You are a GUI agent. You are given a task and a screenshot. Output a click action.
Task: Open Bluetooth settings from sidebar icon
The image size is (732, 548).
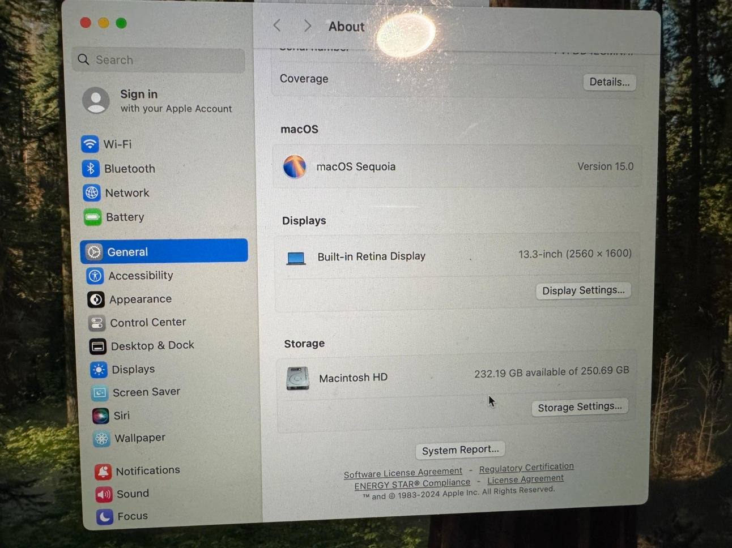(91, 169)
